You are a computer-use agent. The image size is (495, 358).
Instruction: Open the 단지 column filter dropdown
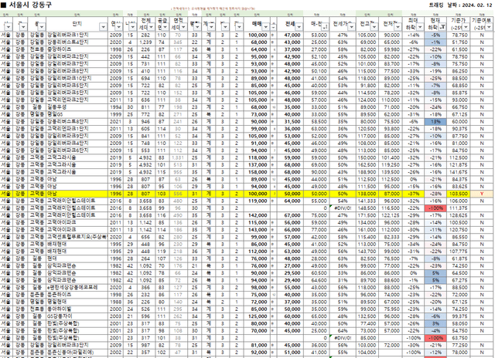coord(103,27)
